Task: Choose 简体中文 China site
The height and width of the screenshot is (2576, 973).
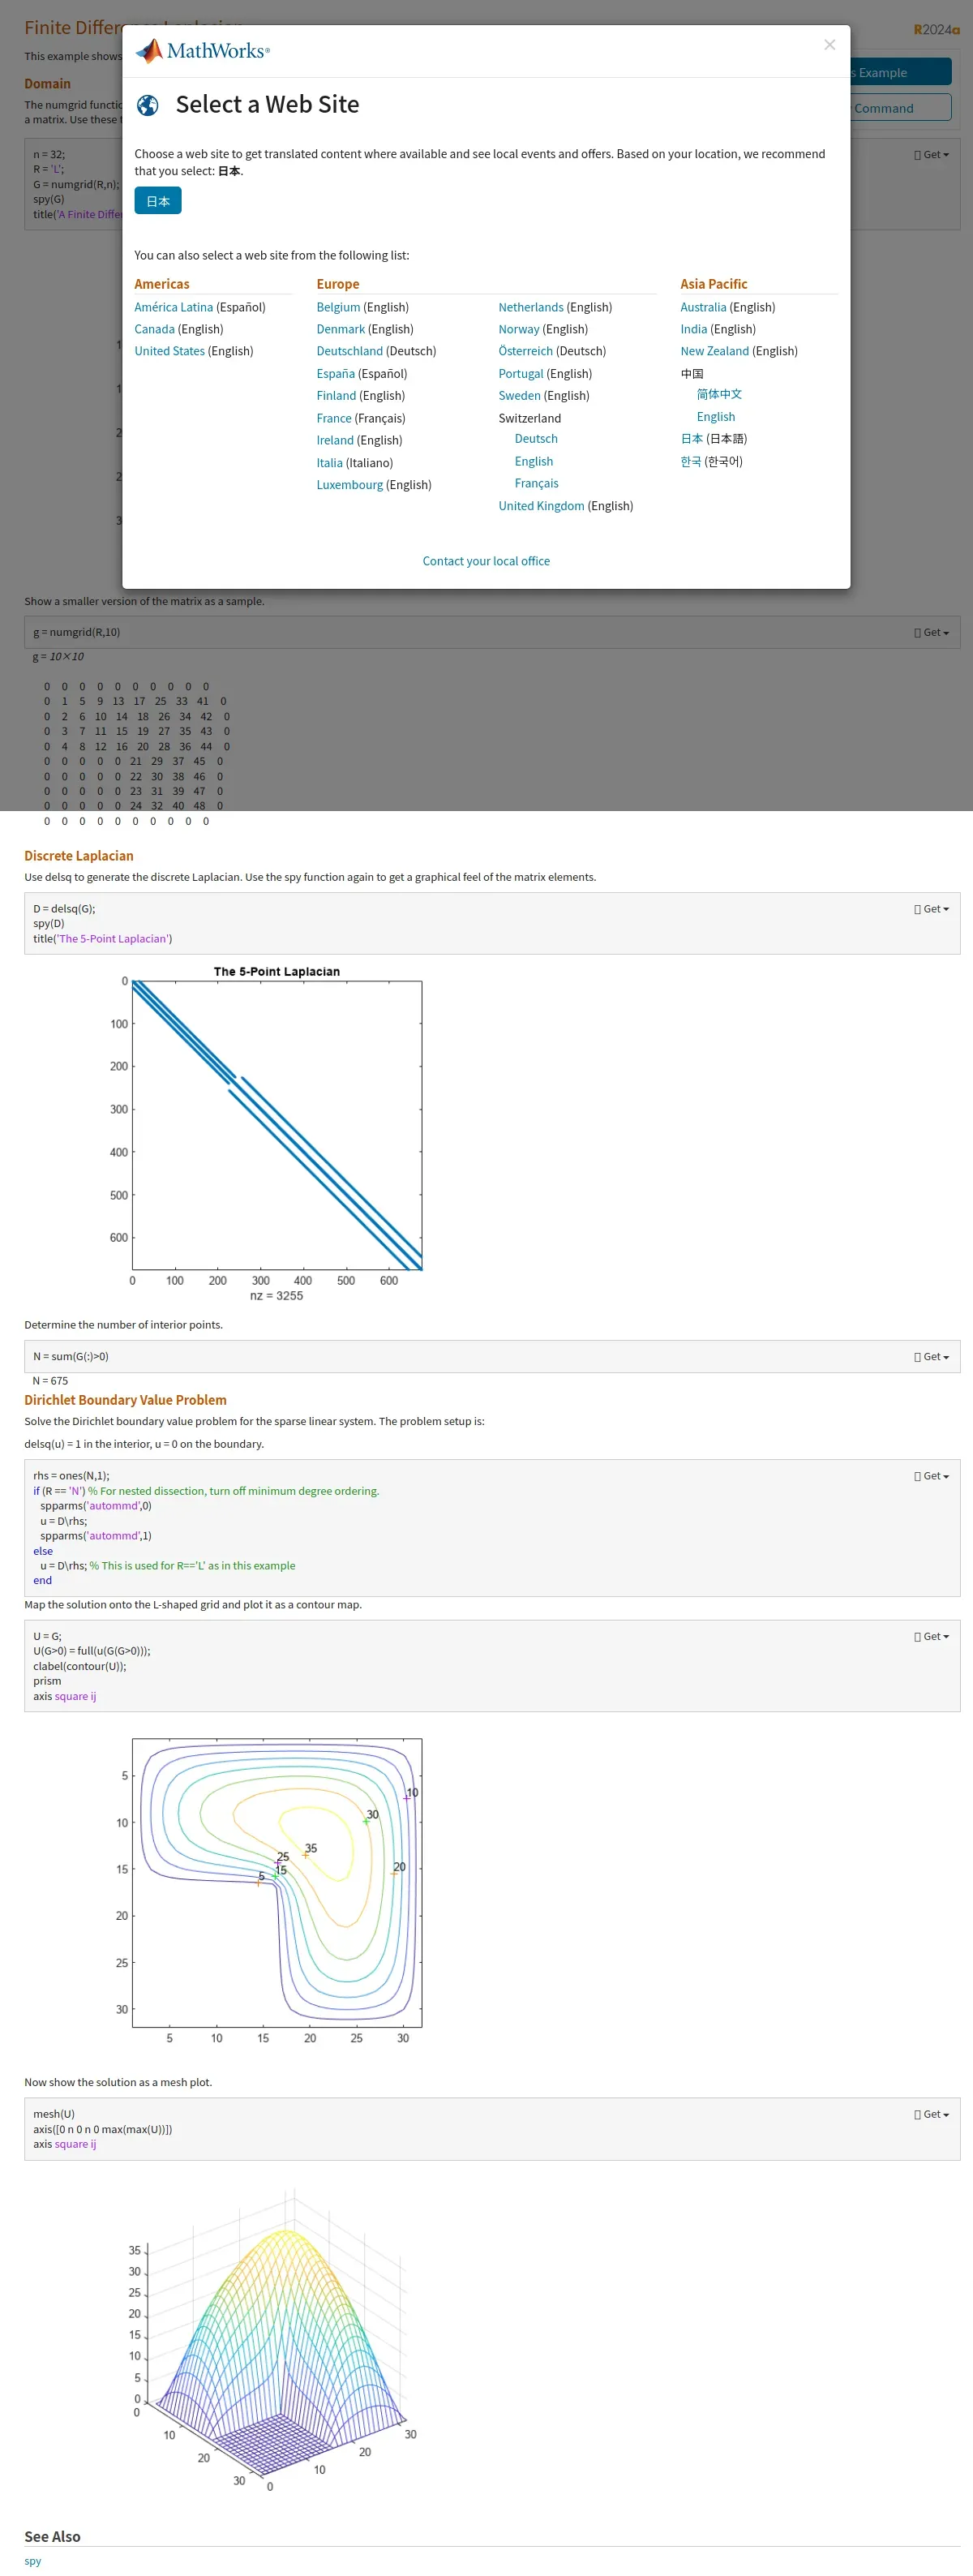Action: [719, 394]
